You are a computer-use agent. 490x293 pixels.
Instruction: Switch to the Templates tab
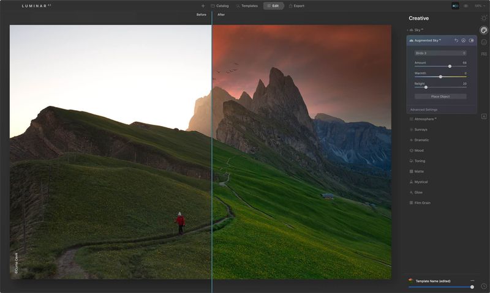click(x=247, y=6)
